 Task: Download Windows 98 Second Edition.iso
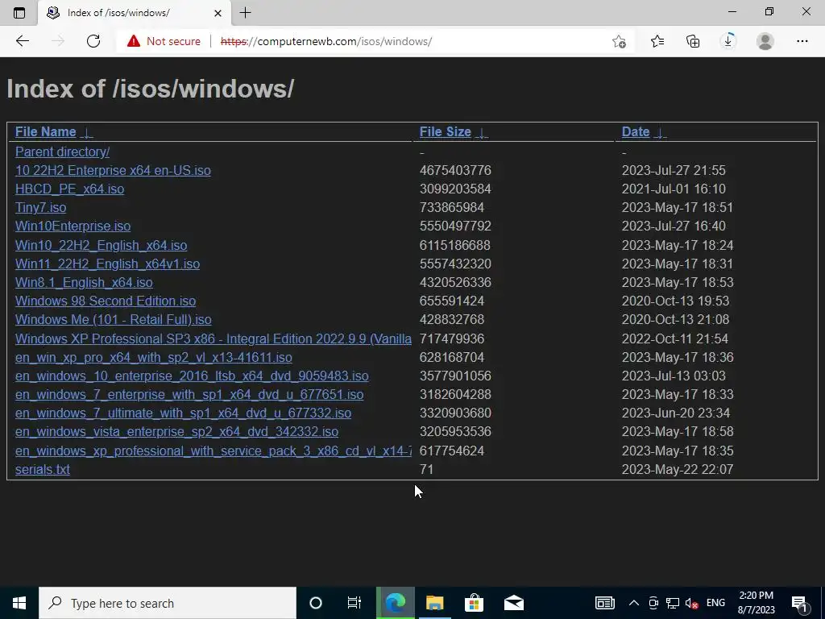click(106, 301)
